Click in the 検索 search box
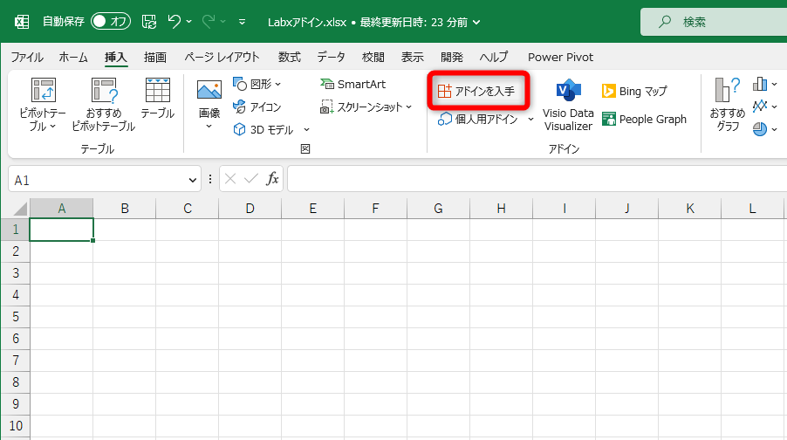This screenshot has width=787, height=440. pos(714,22)
